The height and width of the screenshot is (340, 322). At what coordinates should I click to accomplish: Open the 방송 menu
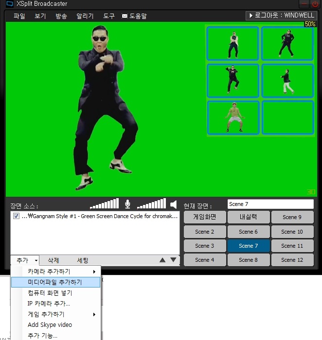click(x=61, y=16)
